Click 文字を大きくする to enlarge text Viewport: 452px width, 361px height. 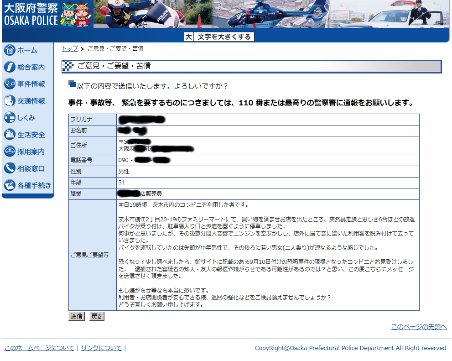(x=224, y=37)
